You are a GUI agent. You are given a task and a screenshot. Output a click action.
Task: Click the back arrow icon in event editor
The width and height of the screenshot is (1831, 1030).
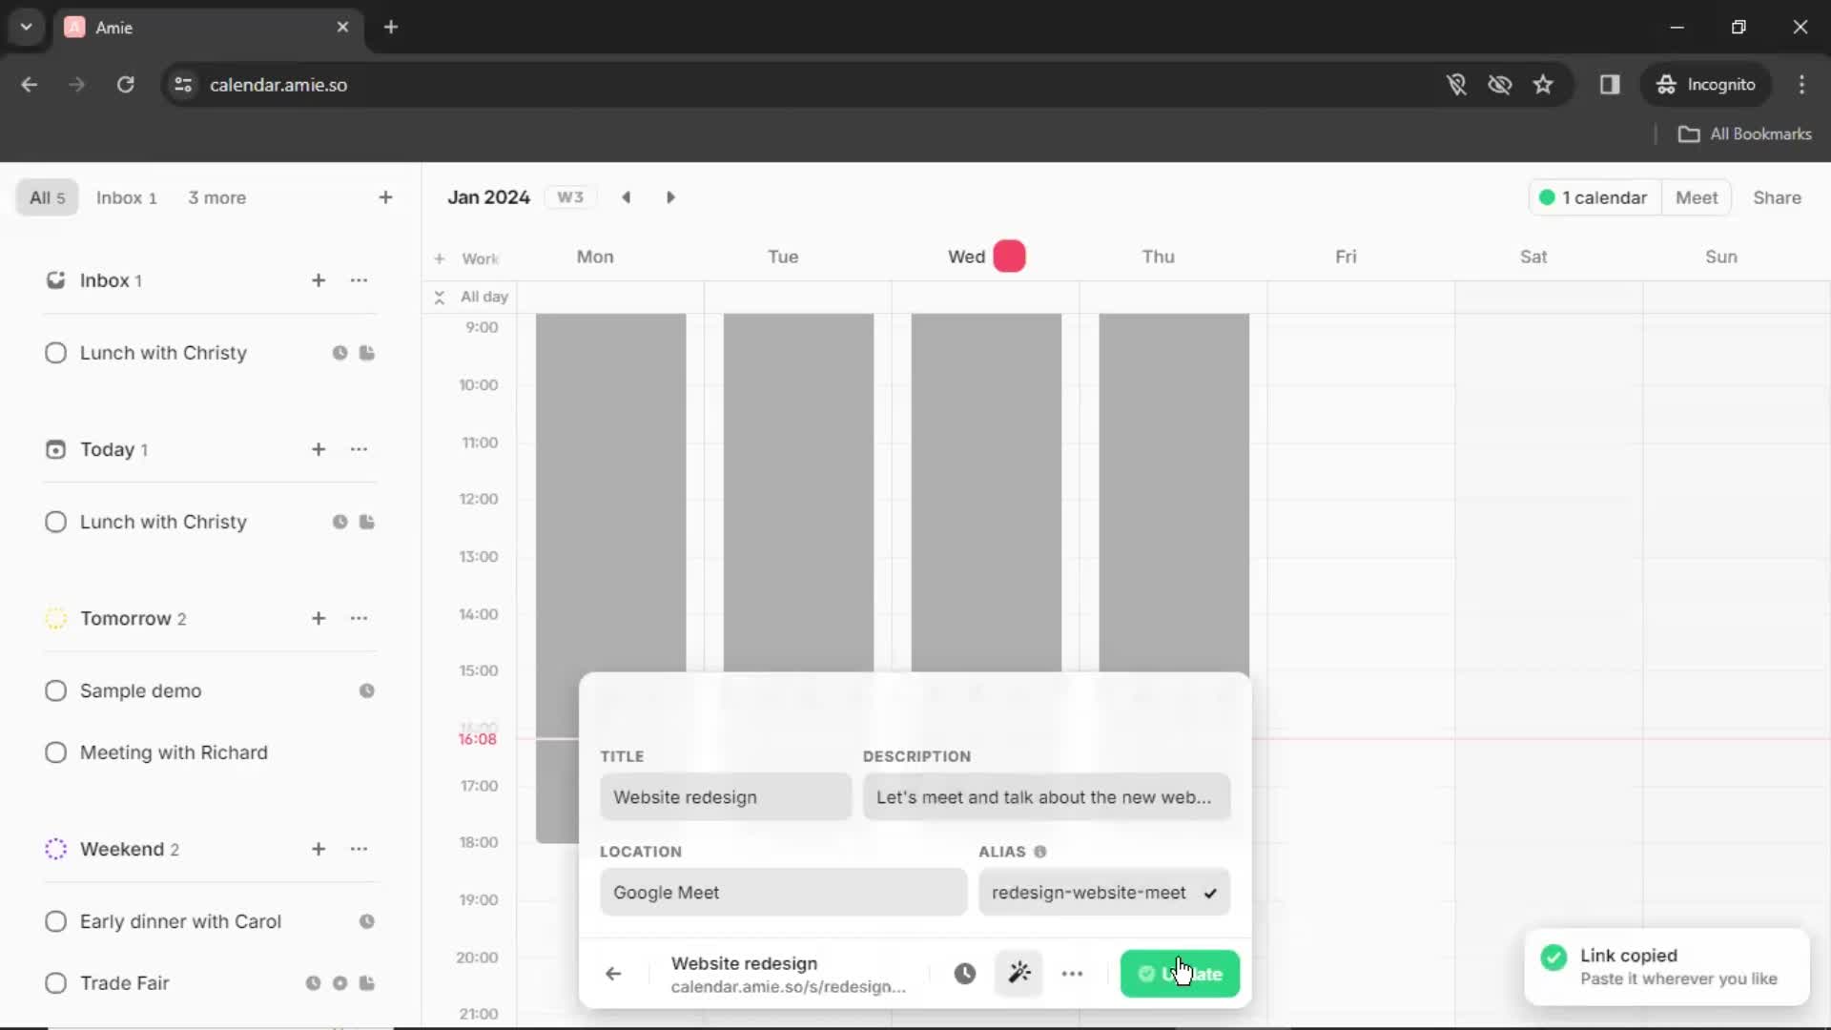point(614,972)
